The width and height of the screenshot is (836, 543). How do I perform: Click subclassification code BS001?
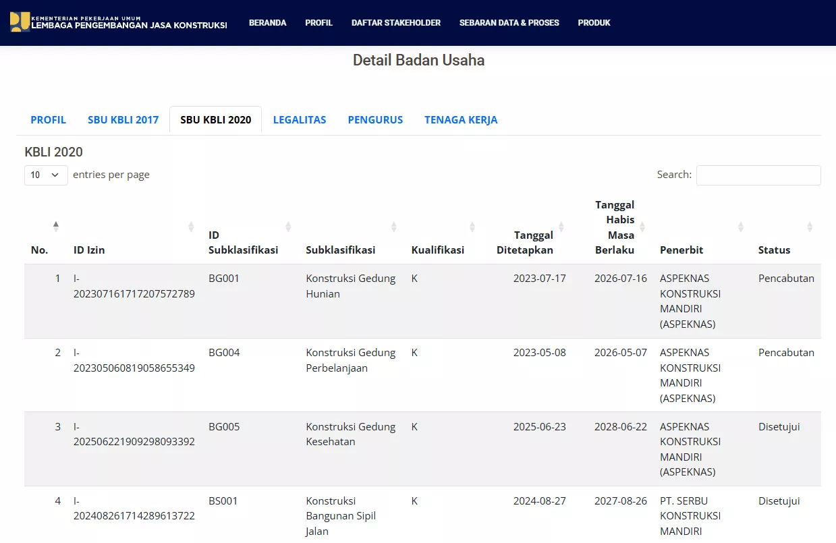tap(223, 501)
